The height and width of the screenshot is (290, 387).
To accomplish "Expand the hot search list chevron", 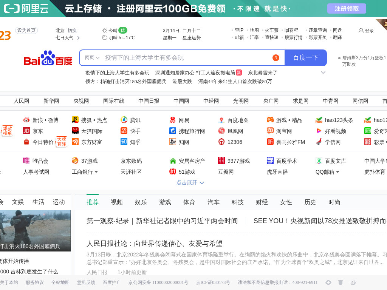I will [x=323, y=72].
